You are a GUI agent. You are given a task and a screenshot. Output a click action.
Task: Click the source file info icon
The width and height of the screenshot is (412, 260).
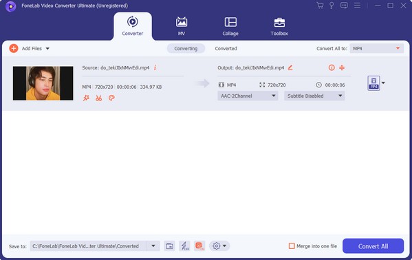click(155, 67)
